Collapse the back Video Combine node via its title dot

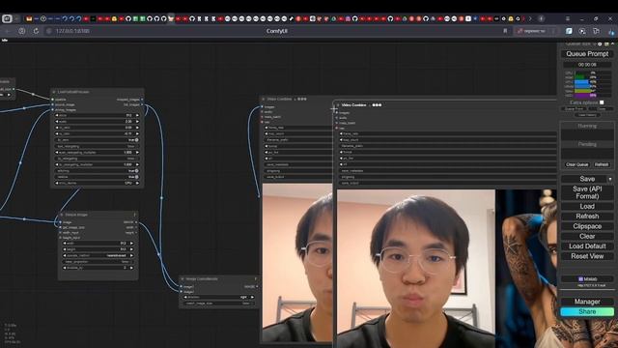pos(264,99)
